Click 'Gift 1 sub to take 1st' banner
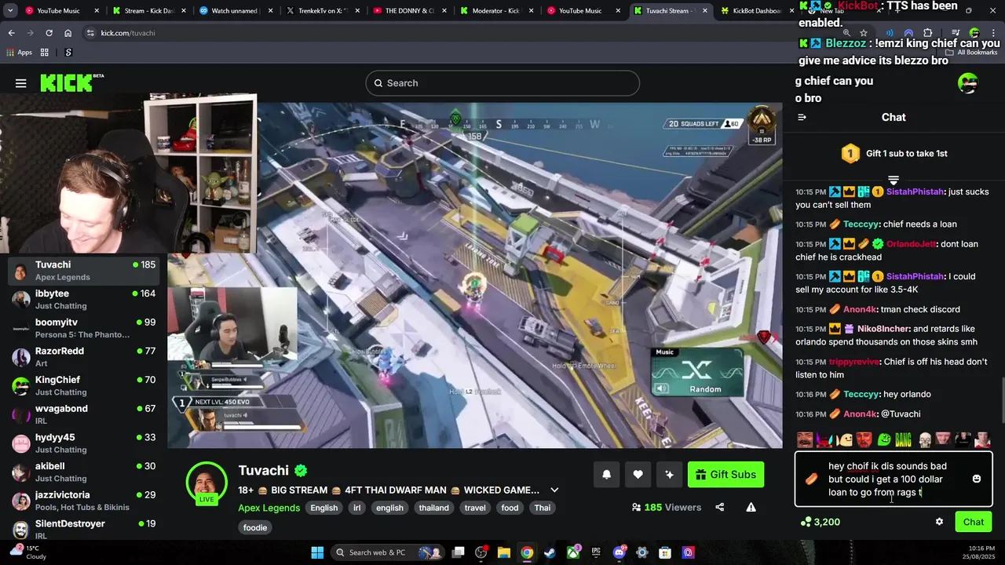 [x=894, y=154]
